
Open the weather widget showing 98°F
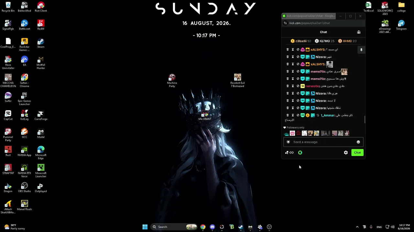15,227
